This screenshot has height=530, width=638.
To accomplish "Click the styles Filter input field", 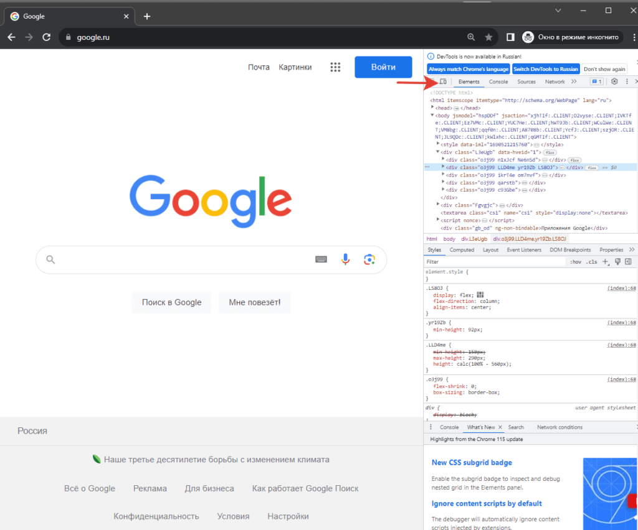I will pos(495,262).
